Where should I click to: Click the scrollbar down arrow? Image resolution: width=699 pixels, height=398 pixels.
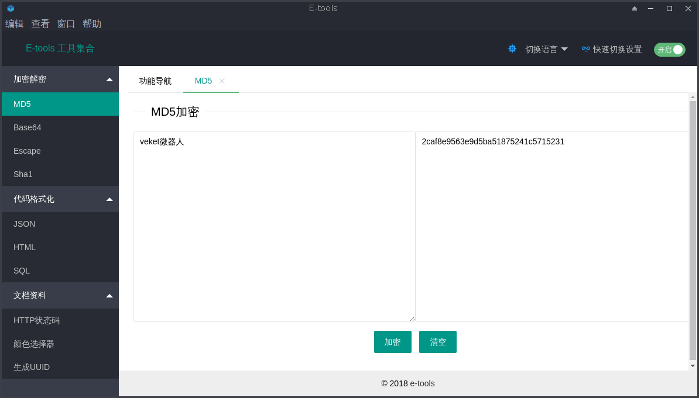[x=693, y=366]
